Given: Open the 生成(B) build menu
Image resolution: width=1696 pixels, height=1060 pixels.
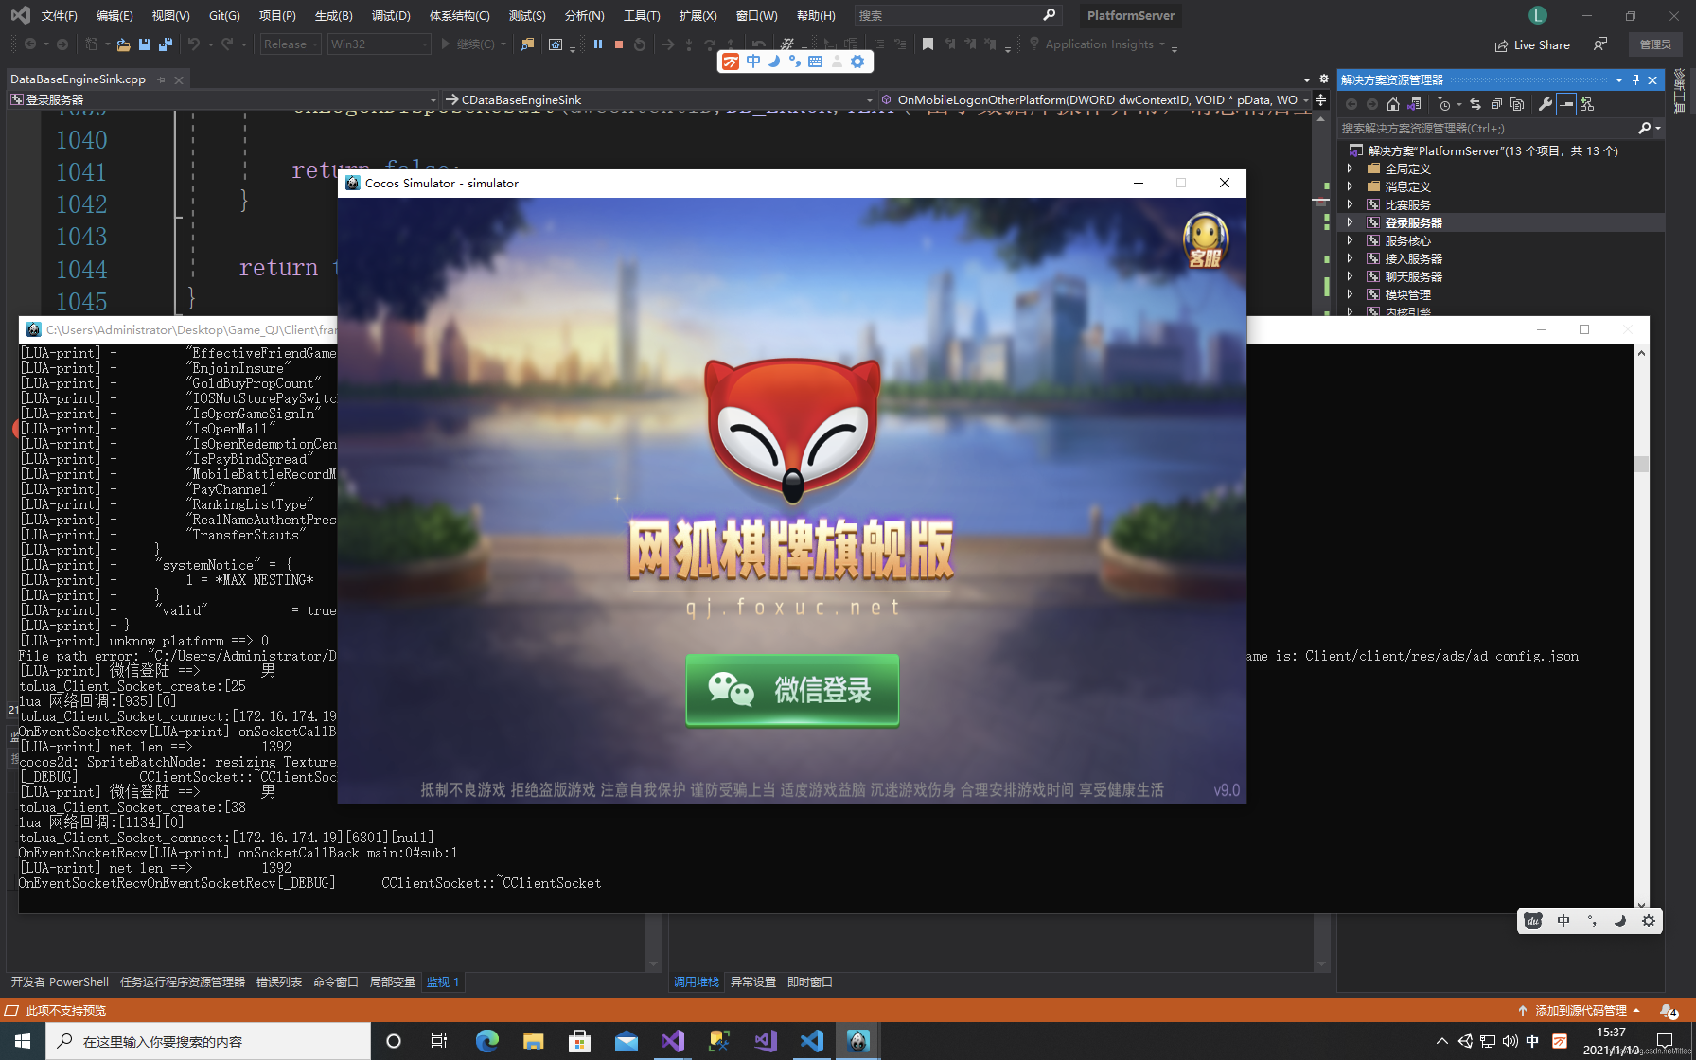Looking at the screenshot, I should tap(334, 16).
